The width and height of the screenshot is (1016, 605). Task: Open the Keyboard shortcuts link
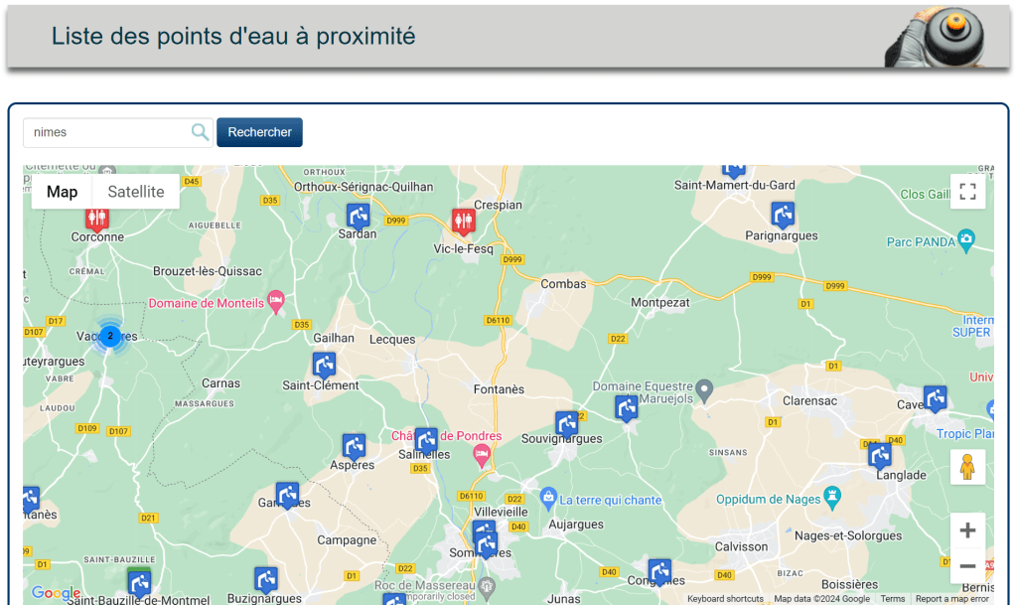(725, 599)
